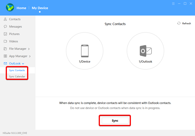Click the Messages bubble icon
Screen dimensions: 195x136
5,26
